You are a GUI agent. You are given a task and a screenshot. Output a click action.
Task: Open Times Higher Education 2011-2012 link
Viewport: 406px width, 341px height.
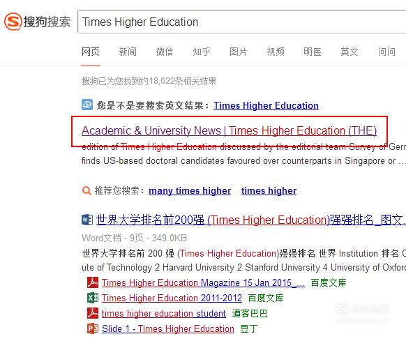172,298
